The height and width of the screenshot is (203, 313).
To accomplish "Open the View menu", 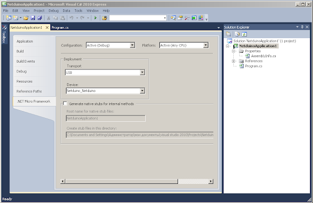I will [26, 11].
